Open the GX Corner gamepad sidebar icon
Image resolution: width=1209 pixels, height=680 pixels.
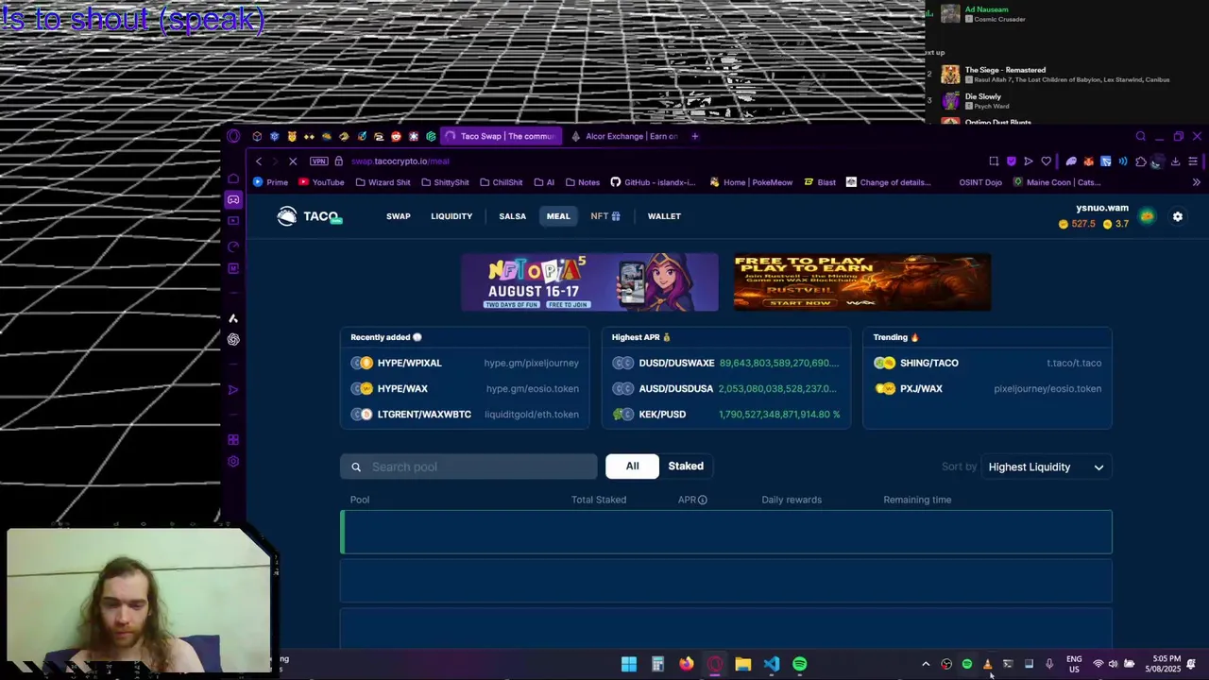pos(233,199)
